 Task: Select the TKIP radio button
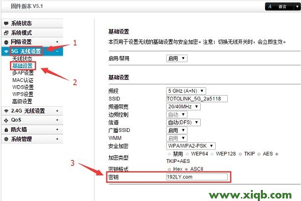(x=240, y=154)
